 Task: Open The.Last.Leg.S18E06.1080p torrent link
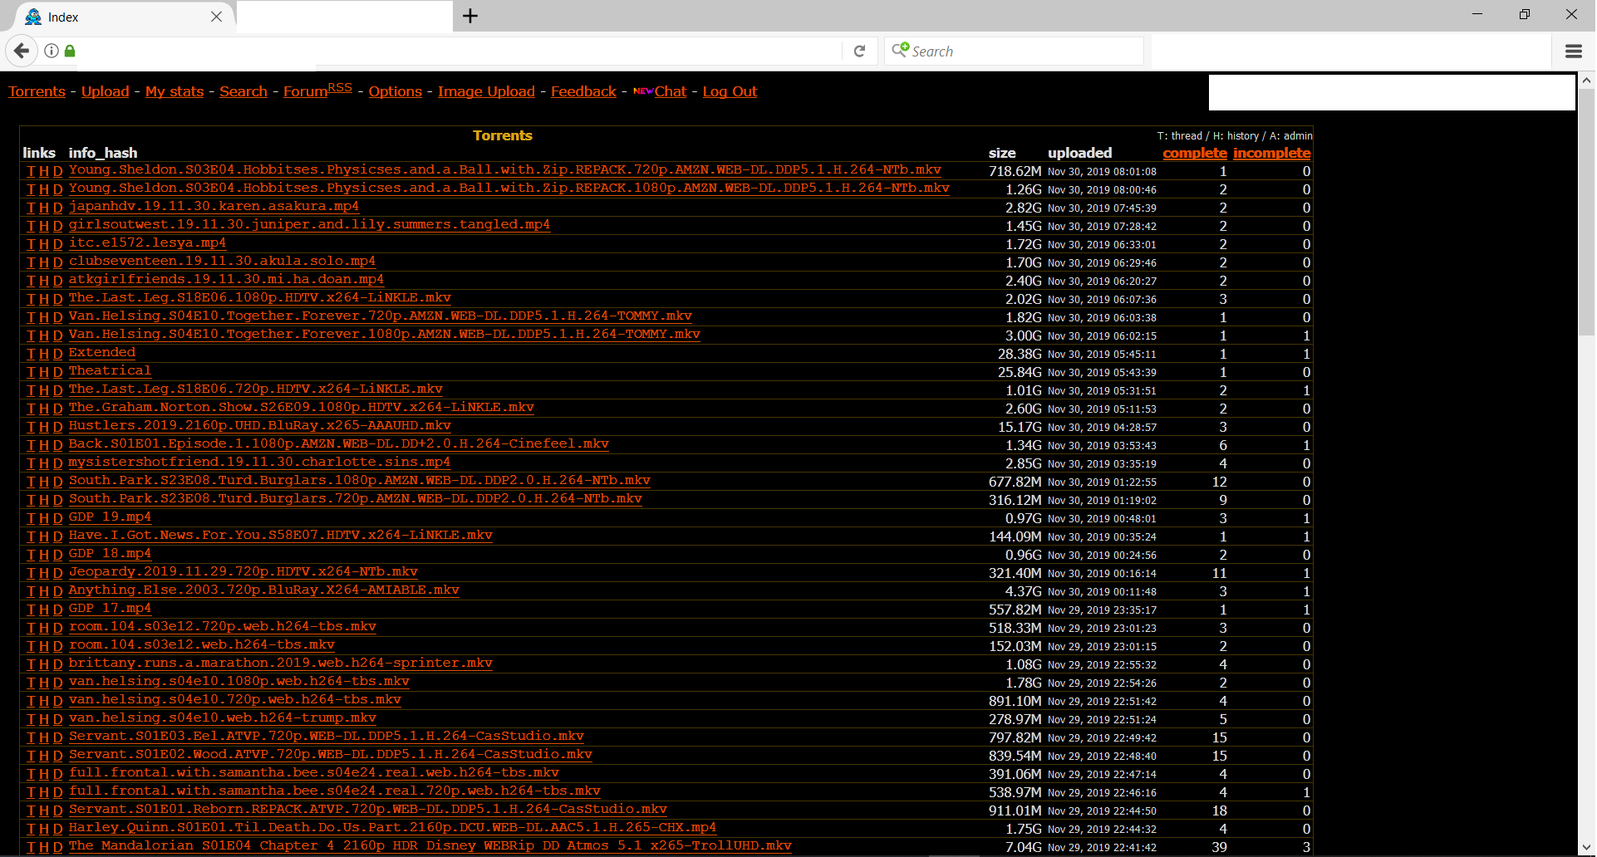(x=259, y=298)
